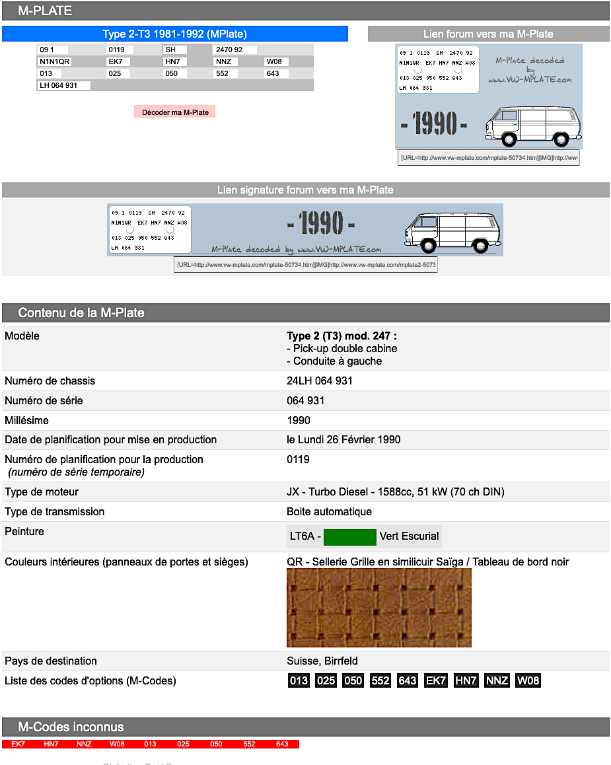
Task: Click '013' in the red unknown codes bar
Action: pos(150,744)
